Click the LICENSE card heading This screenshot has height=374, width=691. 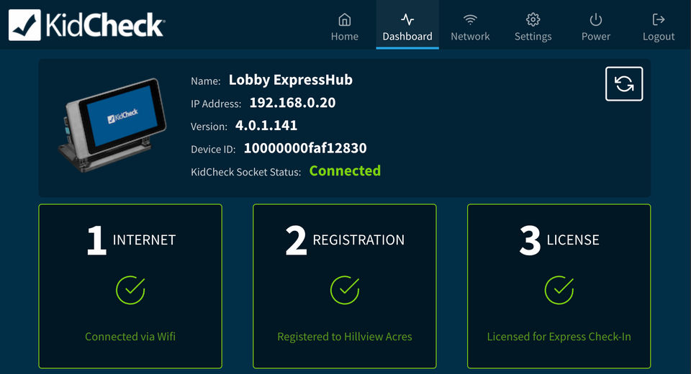pos(573,240)
